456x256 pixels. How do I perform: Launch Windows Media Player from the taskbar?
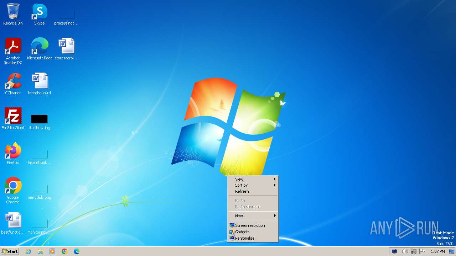coord(52,251)
